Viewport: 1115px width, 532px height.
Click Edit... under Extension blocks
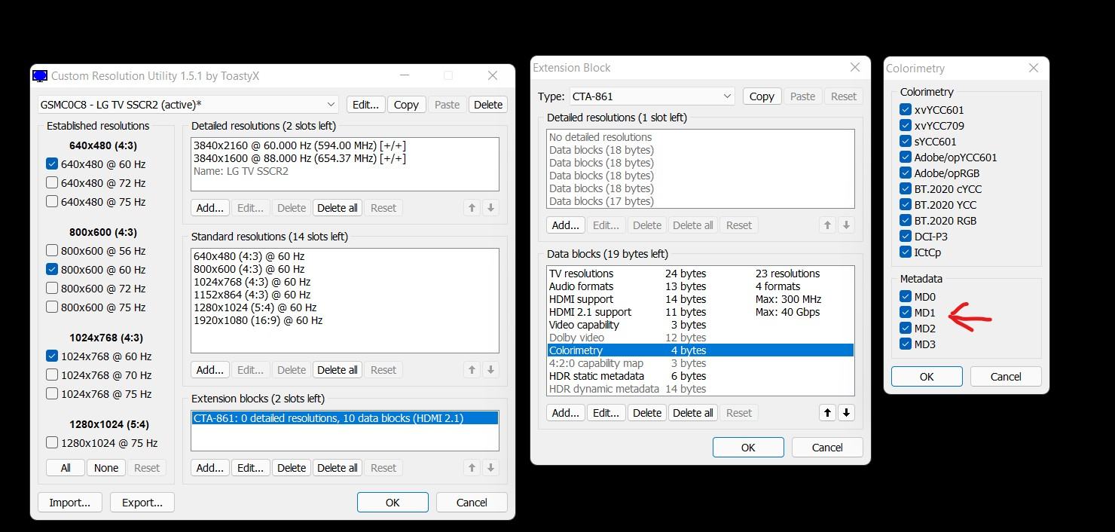[x=251, y=468]
